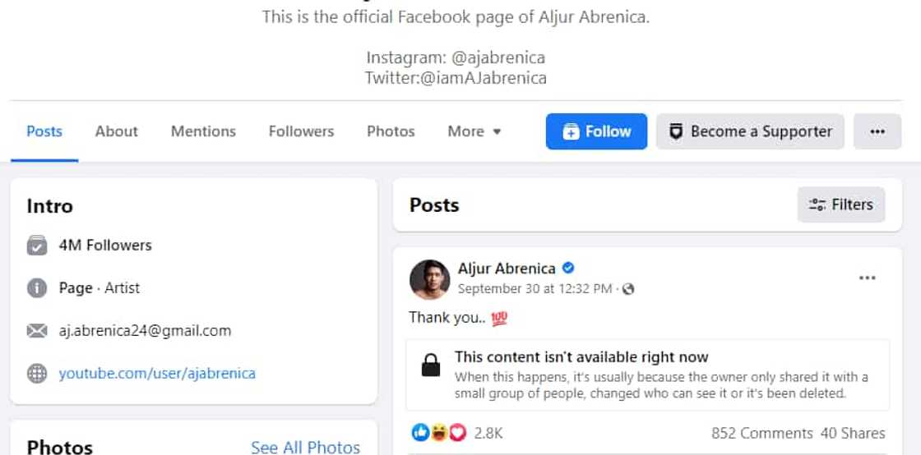Go to the Followers tab
The image size is (921, 455).
(301, 131)
